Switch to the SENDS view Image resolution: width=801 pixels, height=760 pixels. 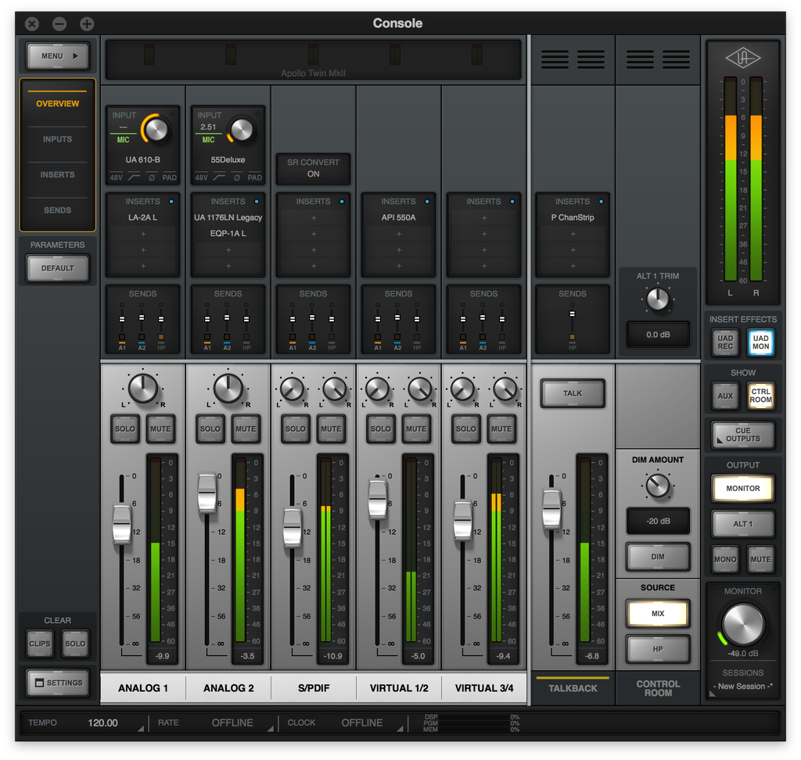[58, 210]
